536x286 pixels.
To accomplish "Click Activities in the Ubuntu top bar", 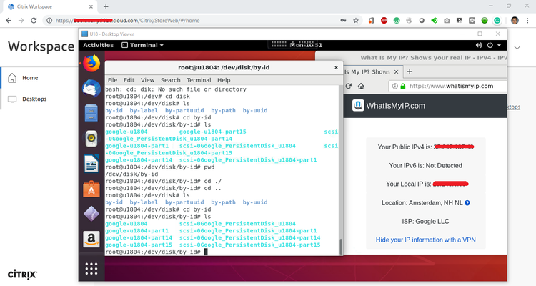I will 98,45.
